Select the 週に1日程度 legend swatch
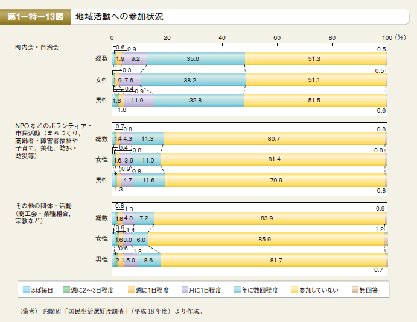The height and width of the screenshot is (322, 417). click(122, 290)
